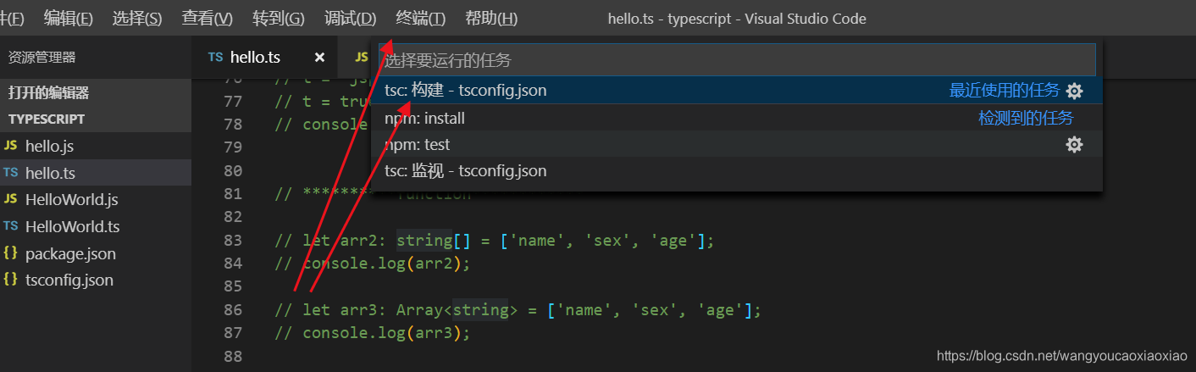Click line number 83 in the gutter
This screenshot has width=1196, height=372.
click(232, 241)
